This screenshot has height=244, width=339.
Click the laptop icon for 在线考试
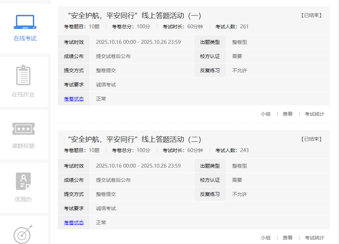(x=25, y=22)
